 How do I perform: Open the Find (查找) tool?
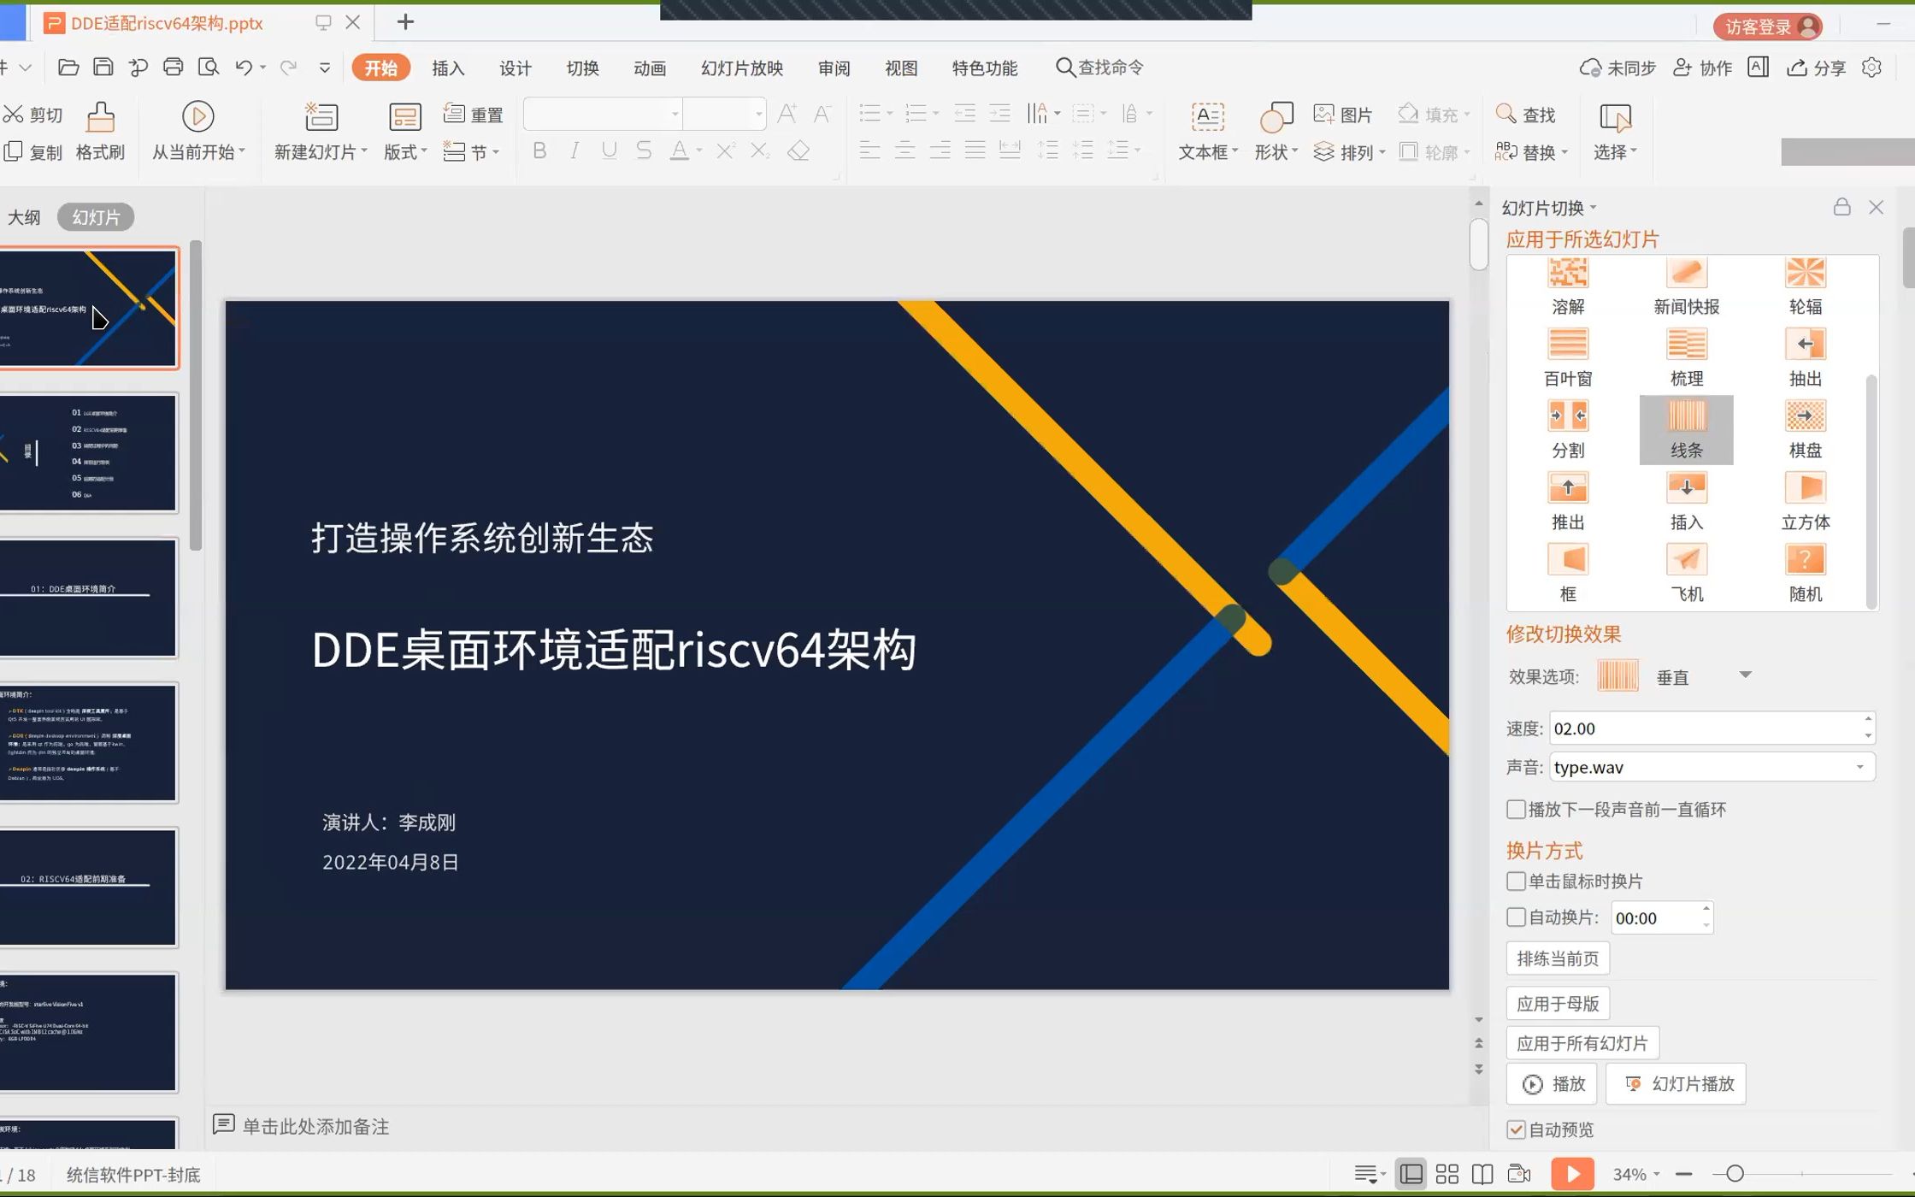pos(1525,115)
